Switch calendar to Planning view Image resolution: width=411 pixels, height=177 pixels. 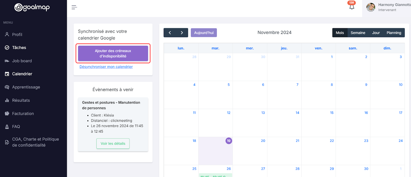pos(394,33)
